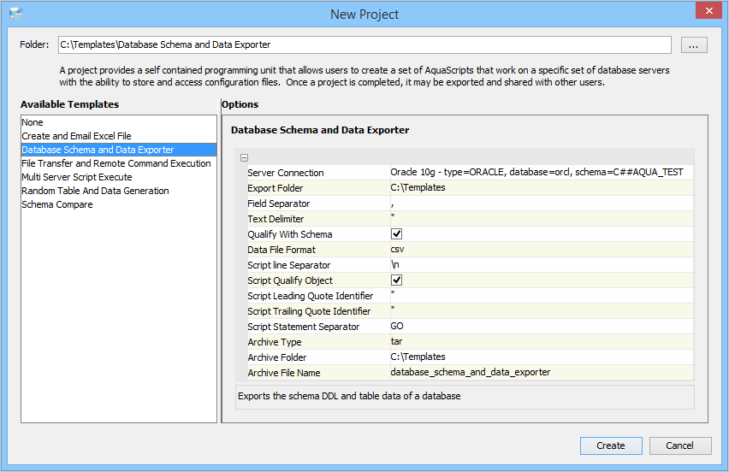This screenshot has height=472, width=729.
Task: Choose the None template
Action: pos(33,122)
